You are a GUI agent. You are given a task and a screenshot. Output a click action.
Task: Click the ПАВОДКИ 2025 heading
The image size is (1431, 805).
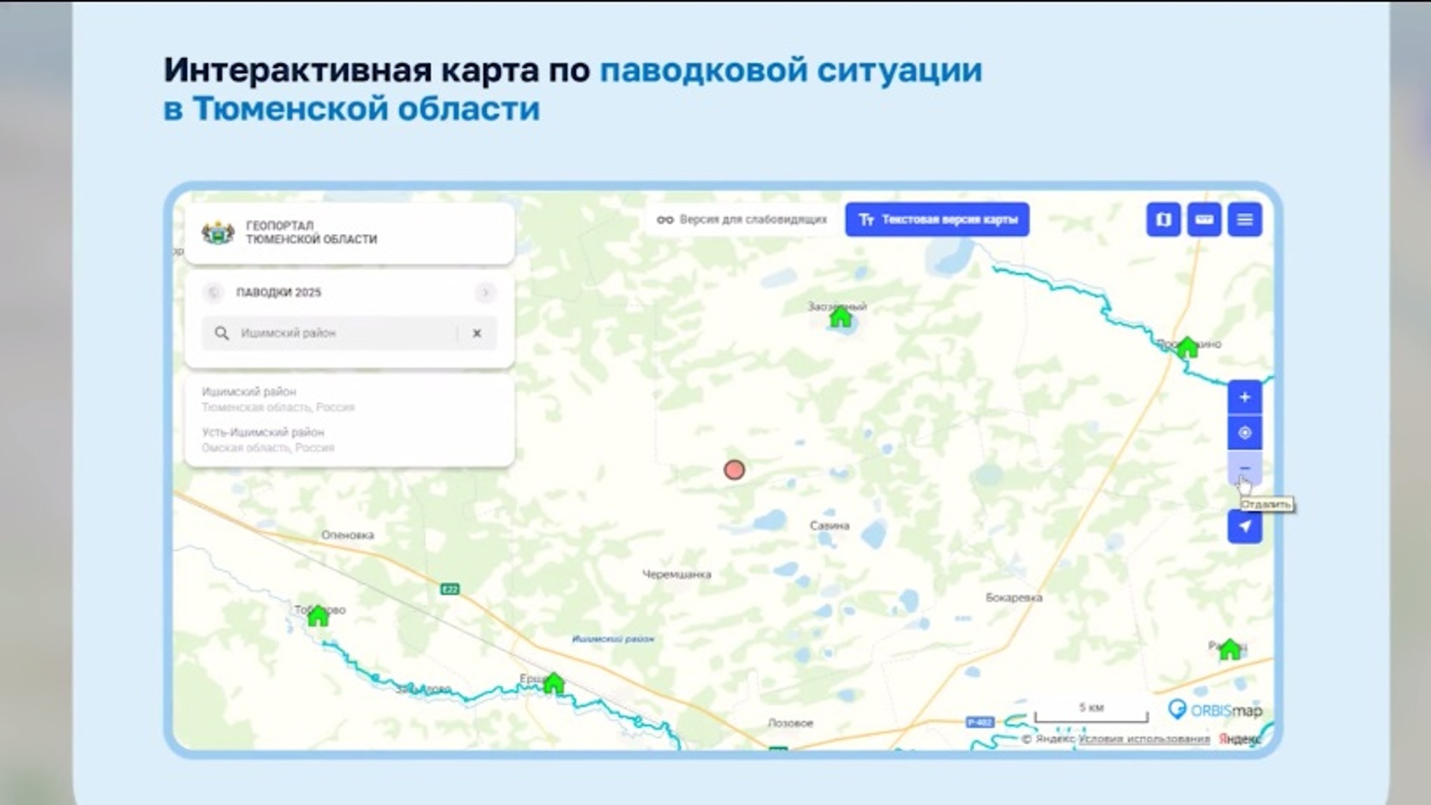click(x=278, y=292)
